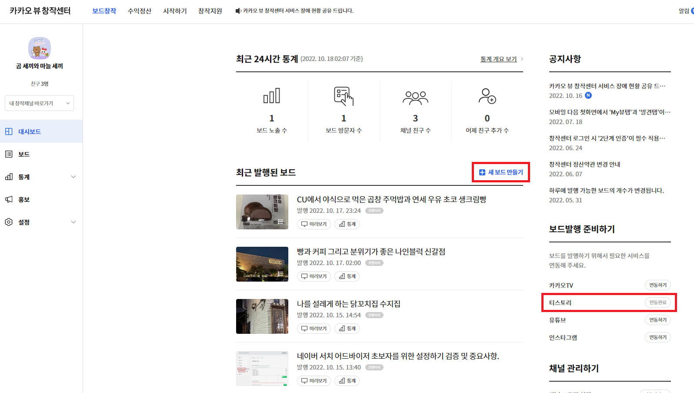Preview the 닭꼬치집 수지집 board

[x=314, y=329]
